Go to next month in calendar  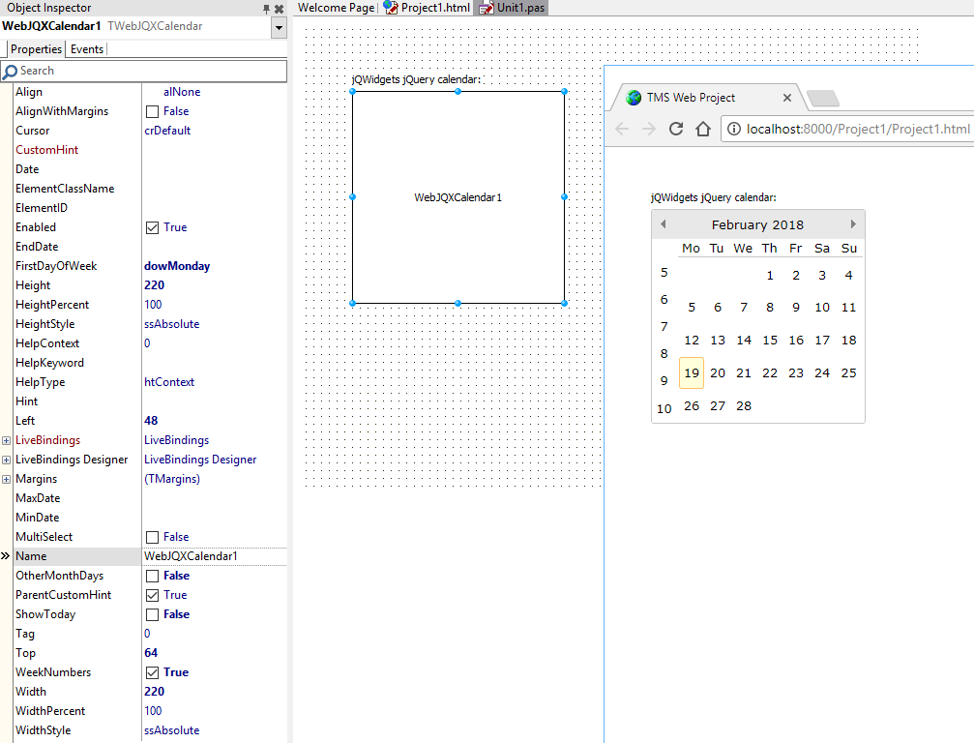click(853, 224)
